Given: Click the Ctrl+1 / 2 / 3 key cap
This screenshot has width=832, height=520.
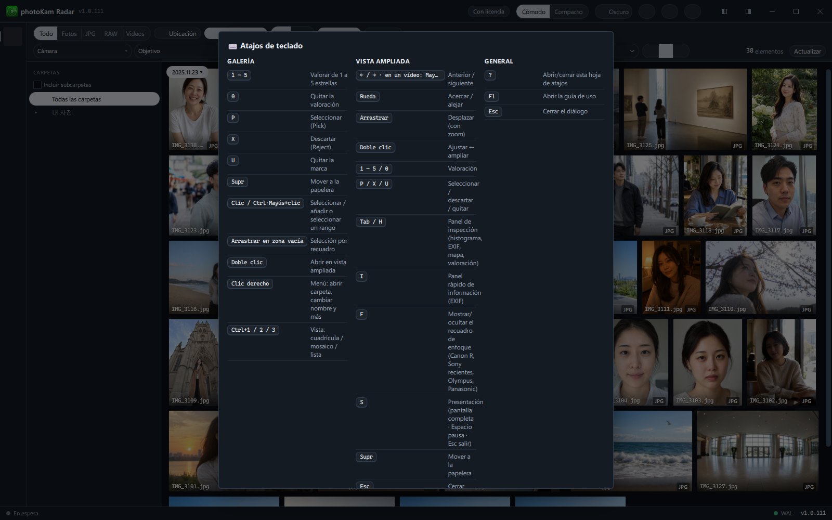Looking at the screenshot, I should pyautogui.click(x=253, y=330).
